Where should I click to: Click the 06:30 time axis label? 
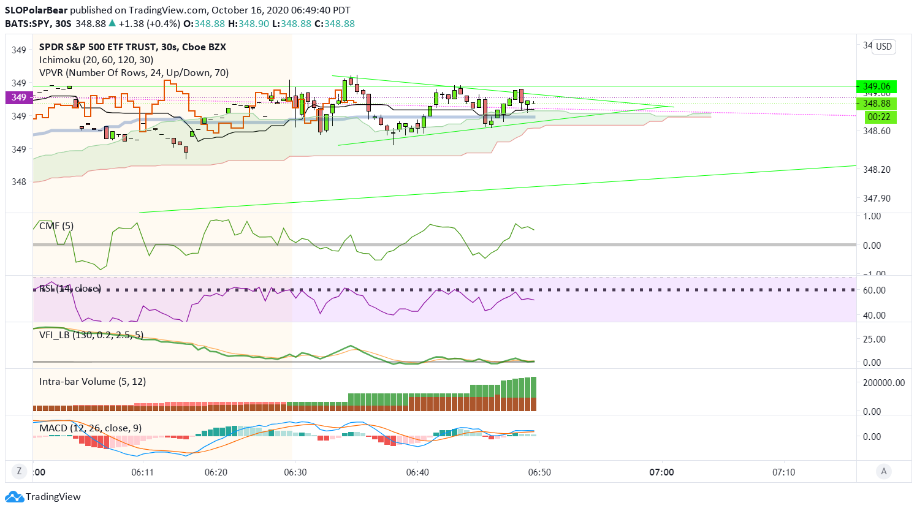(x=295, y=472)
